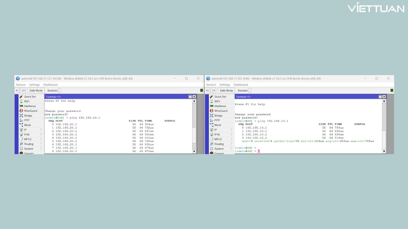Close the Terminal <1> panel in the HN window
The width and height of the screenshot is (408, 229).
click(384, 97)
